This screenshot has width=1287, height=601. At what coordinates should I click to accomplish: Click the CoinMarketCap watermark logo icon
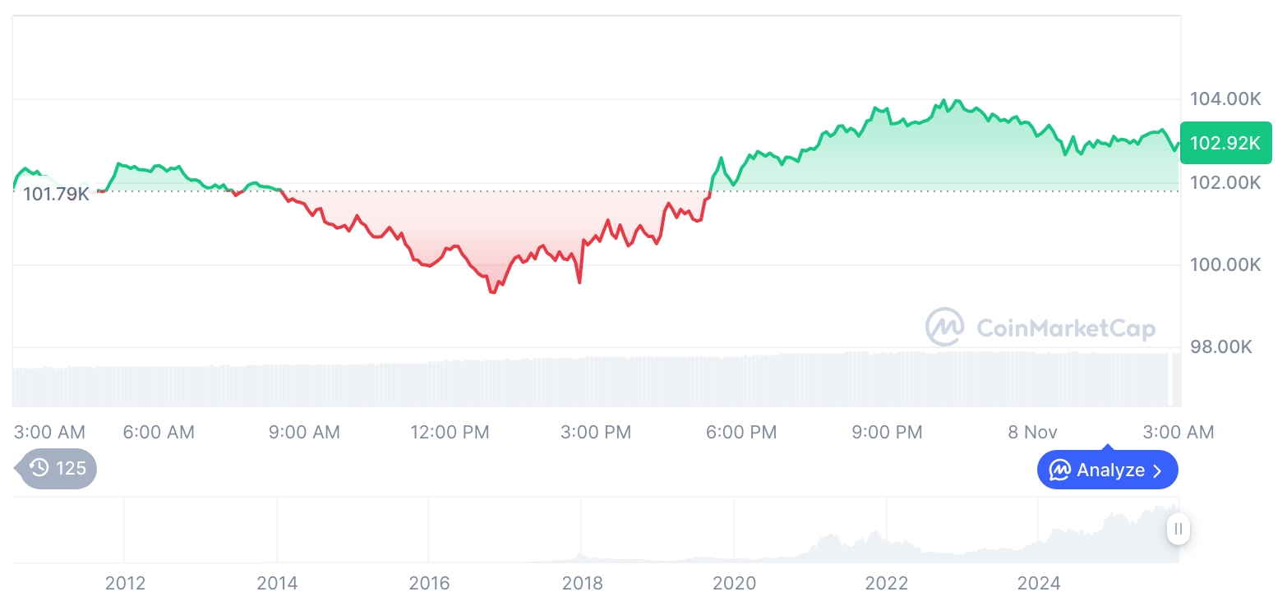click(945, 328)
